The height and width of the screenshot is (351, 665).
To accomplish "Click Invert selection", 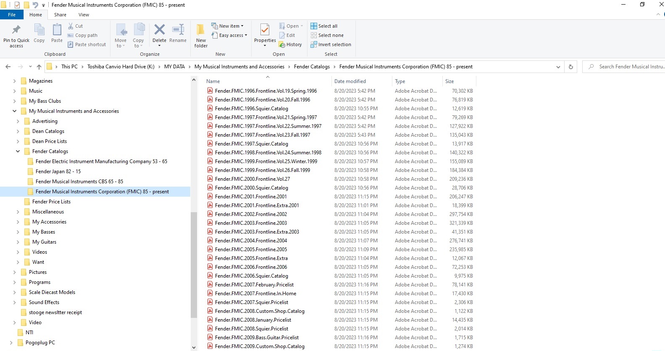I will tap(331, 44).
